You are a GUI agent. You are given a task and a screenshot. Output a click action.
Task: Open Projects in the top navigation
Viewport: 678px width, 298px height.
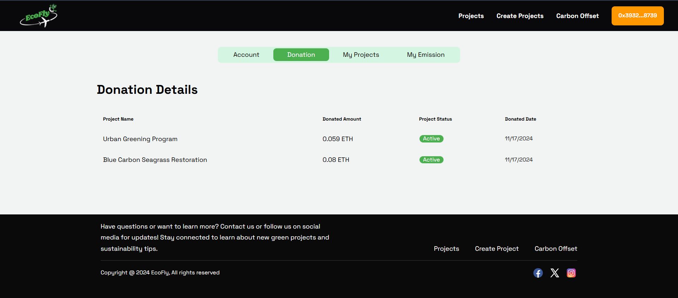[471, 16]
